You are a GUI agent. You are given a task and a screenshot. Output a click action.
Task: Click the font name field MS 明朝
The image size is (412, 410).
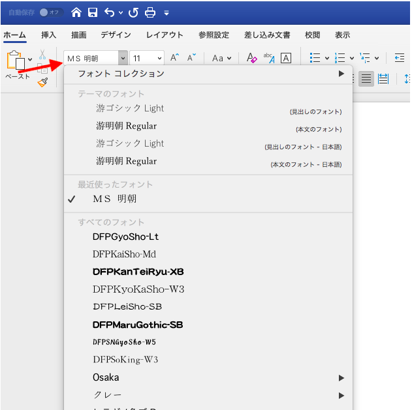coord(91,58)
